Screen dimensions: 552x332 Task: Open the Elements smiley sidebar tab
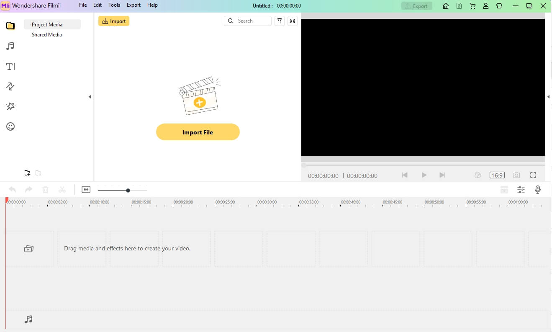[x=10, y=126]
